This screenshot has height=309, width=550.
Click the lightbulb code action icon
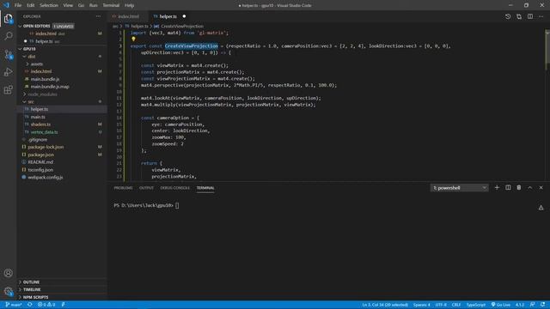(133, 39)
